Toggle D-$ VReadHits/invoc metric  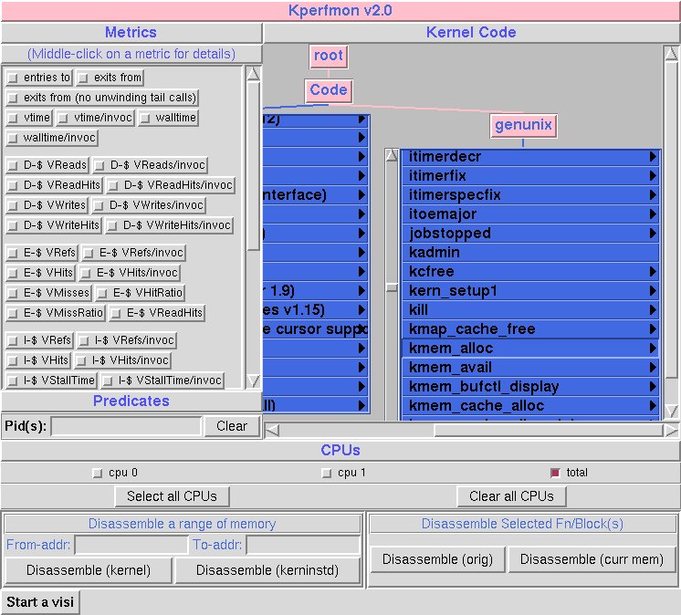[113, 185]
